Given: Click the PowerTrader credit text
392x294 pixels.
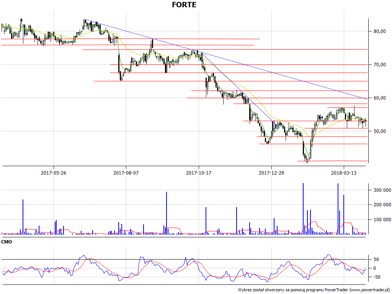Looking at the screenshot, I should click(315, 290).
